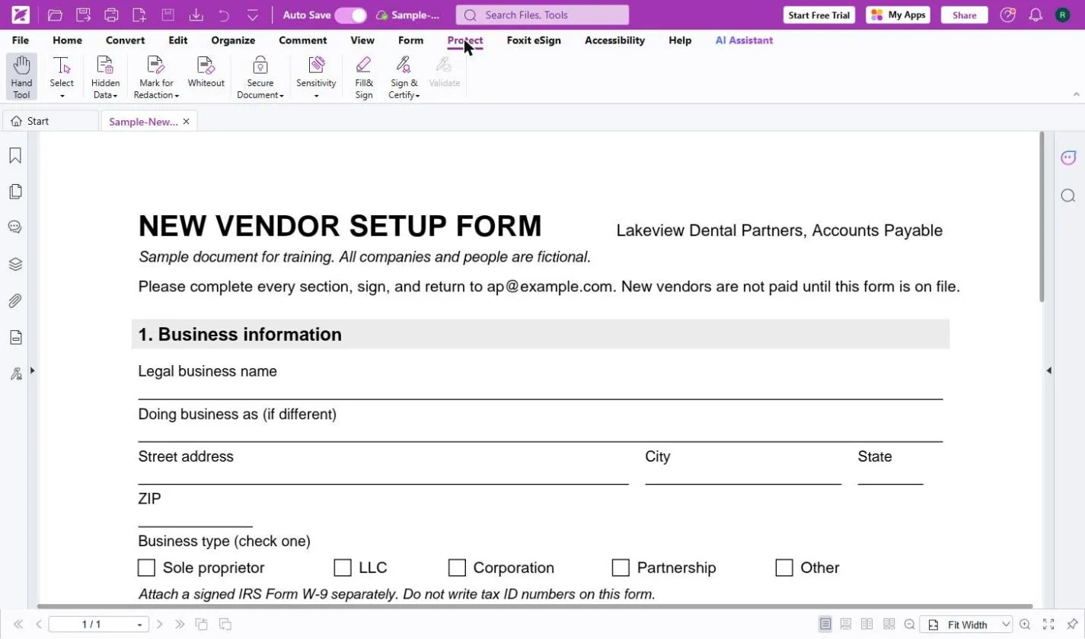This screenshot has width=1085, height=639.
Task: Switch to the Comment tab
Action: click(x=303, y=40)
